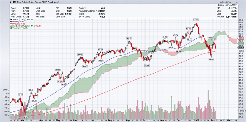Click the Annual Dividend value 1.39482
Image resolution: width=246 pixels, height=122 pixels.
(100, 11)
